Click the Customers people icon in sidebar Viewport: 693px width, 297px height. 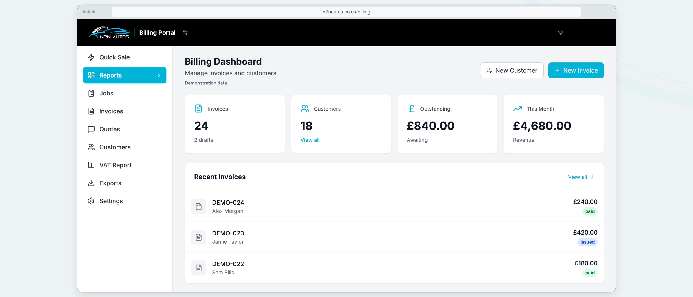pyautogui.click(x=91, y=147)
